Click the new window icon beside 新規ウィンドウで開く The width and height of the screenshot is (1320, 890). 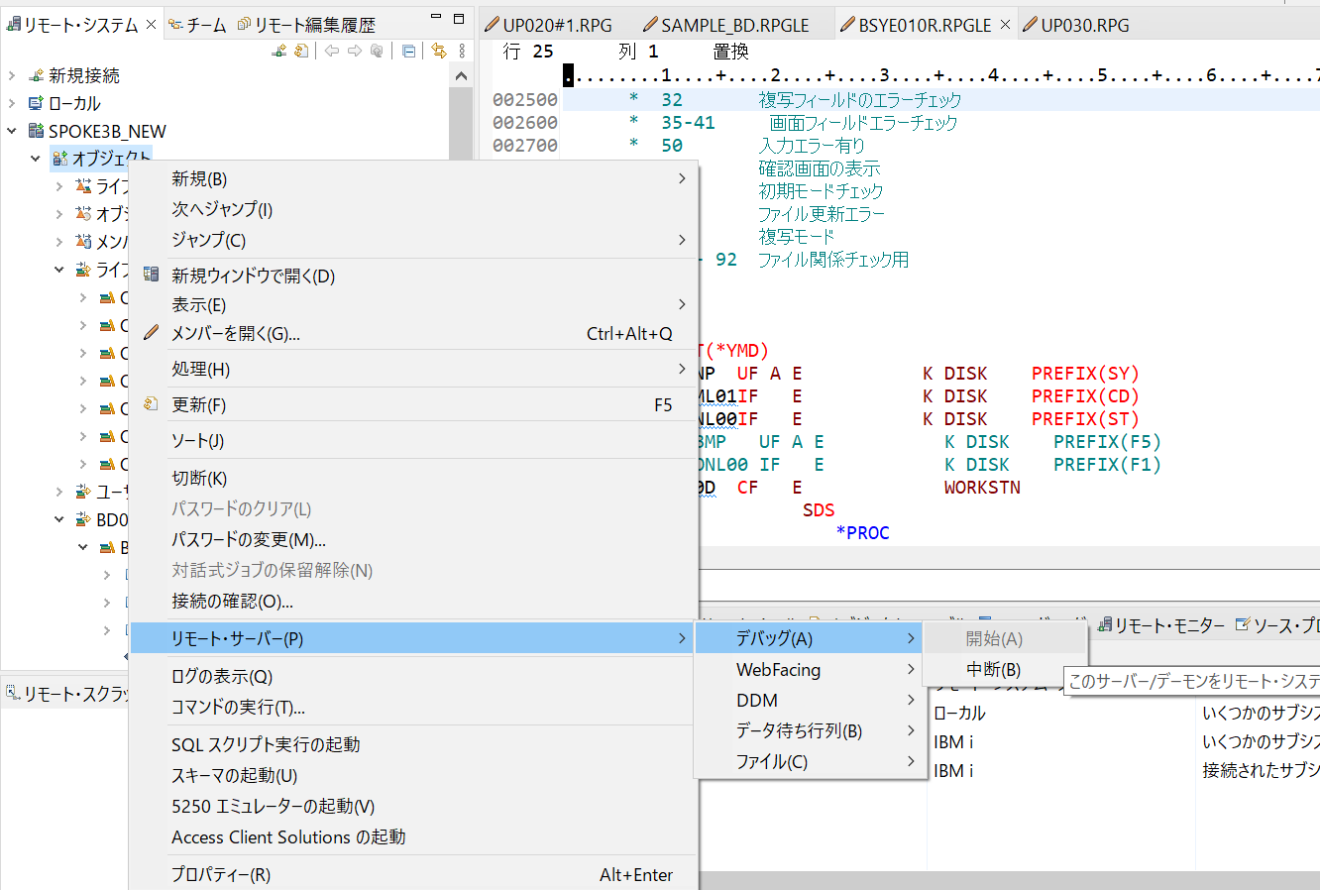pos(151,275)
